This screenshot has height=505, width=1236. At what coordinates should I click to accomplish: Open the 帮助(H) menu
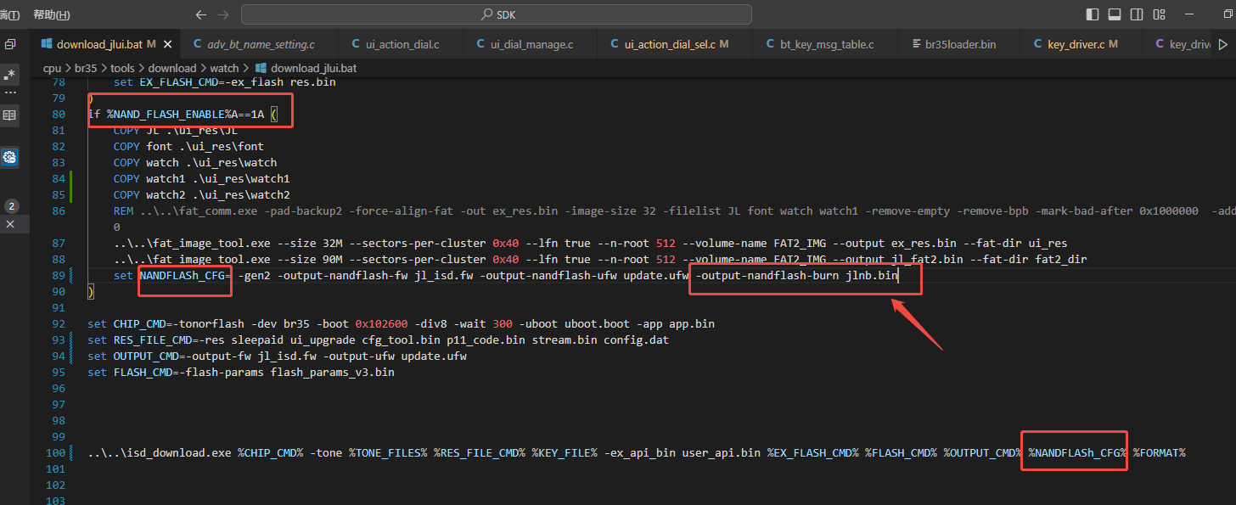52,14
